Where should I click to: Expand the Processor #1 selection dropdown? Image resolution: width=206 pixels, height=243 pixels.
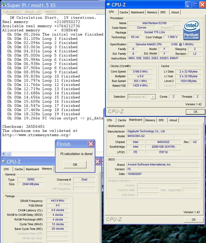153,97
